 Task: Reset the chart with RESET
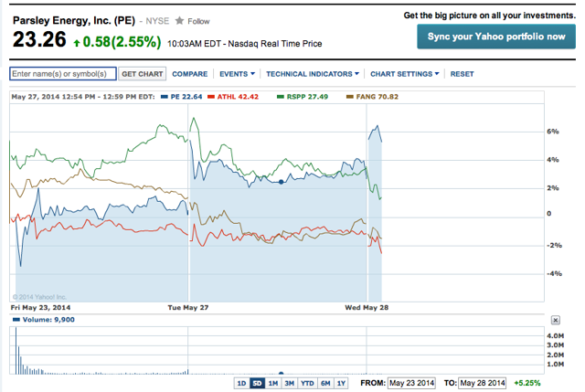click(x=462, y=74)
